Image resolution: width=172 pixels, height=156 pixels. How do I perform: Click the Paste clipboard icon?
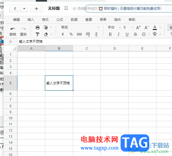pyautogui.click(x=46, y=27)
